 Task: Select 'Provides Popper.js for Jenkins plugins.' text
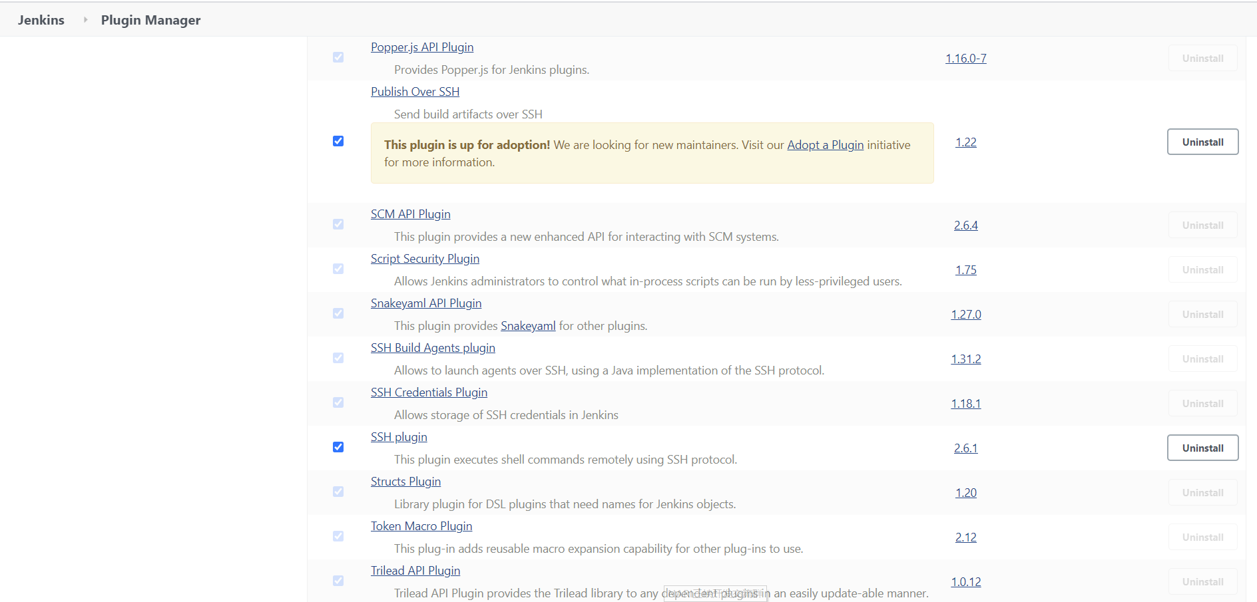pyautogui.click(x=491, y=70)
